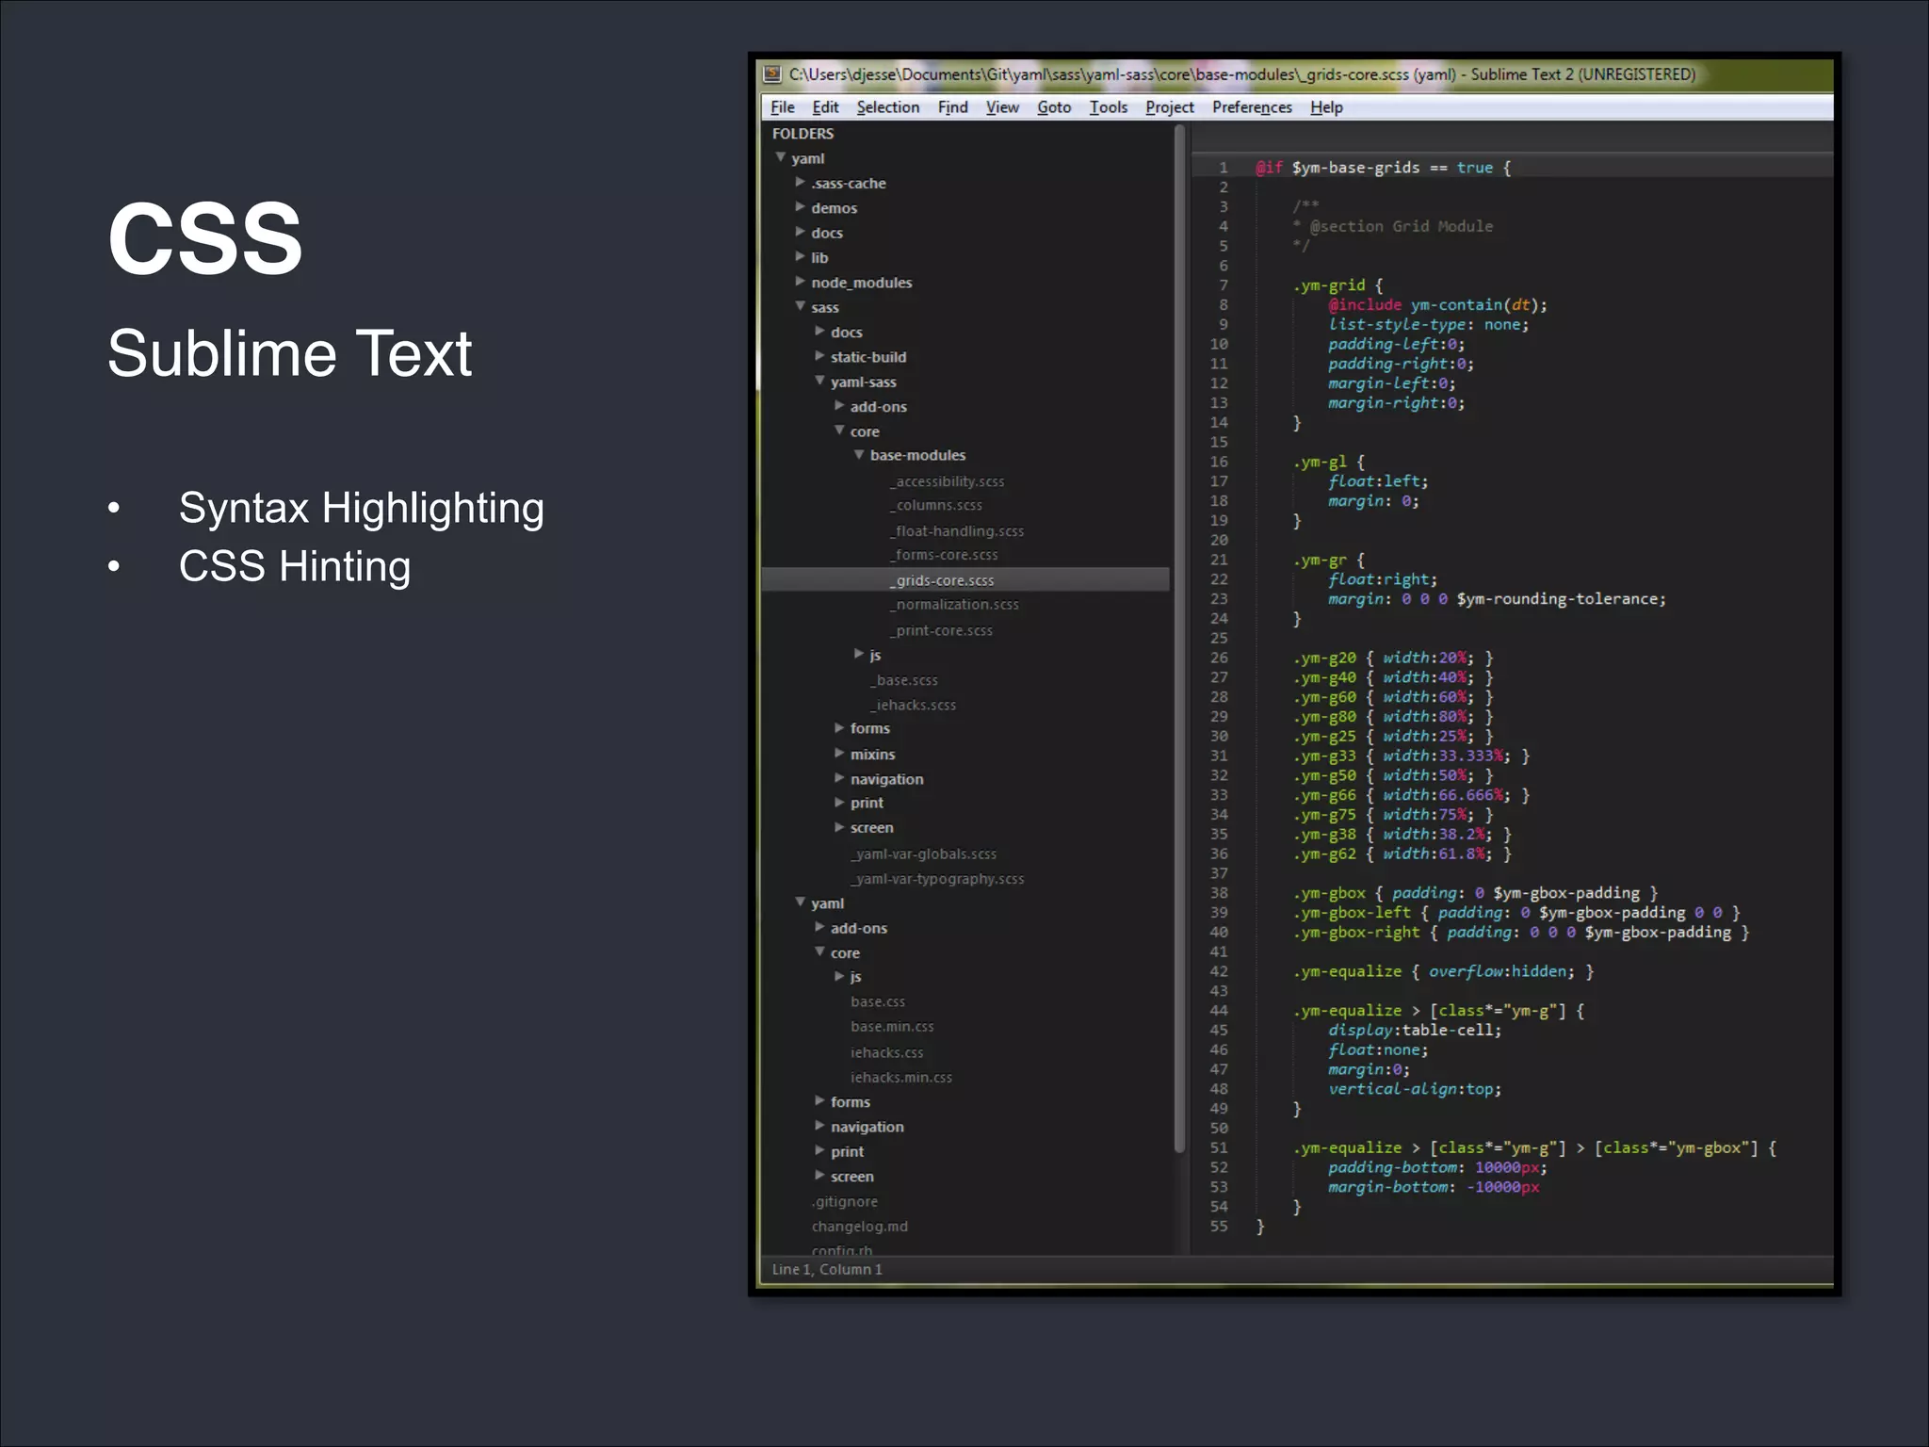Viewport: 1929px width, 1447px height.
Task: Open changelog.md file
Action: [x=859, y=1227]
